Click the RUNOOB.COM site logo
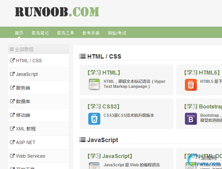The width and height of the screenshot is (222, 169). tap(57, 12)
